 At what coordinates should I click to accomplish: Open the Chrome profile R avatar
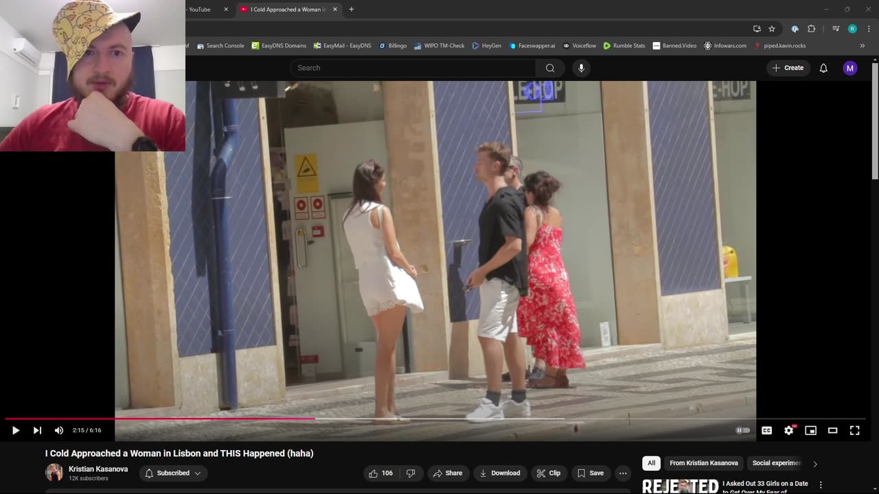[x=852, y=29]
